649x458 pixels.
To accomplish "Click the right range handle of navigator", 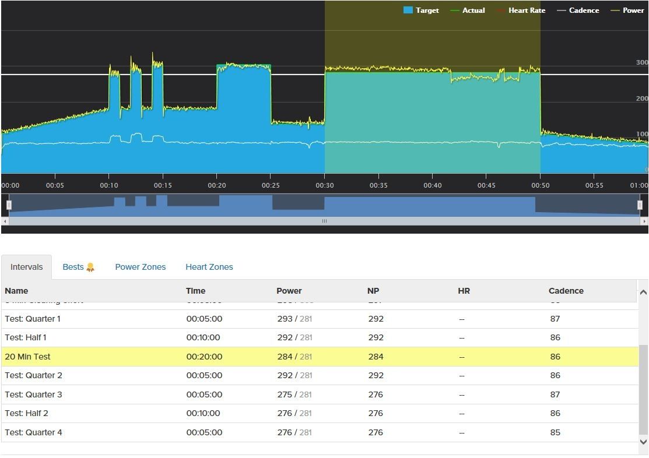I will tap(640, 205).
